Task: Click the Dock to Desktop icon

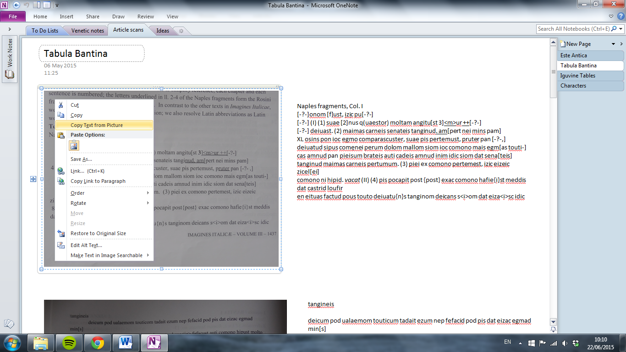Action: (x=38, y=5)
